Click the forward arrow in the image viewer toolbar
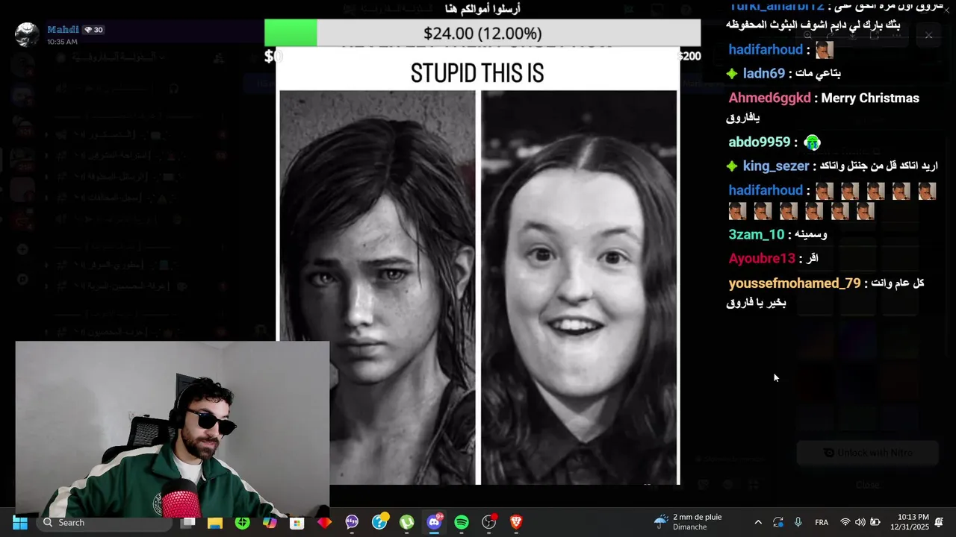 (x=830, y=35)
